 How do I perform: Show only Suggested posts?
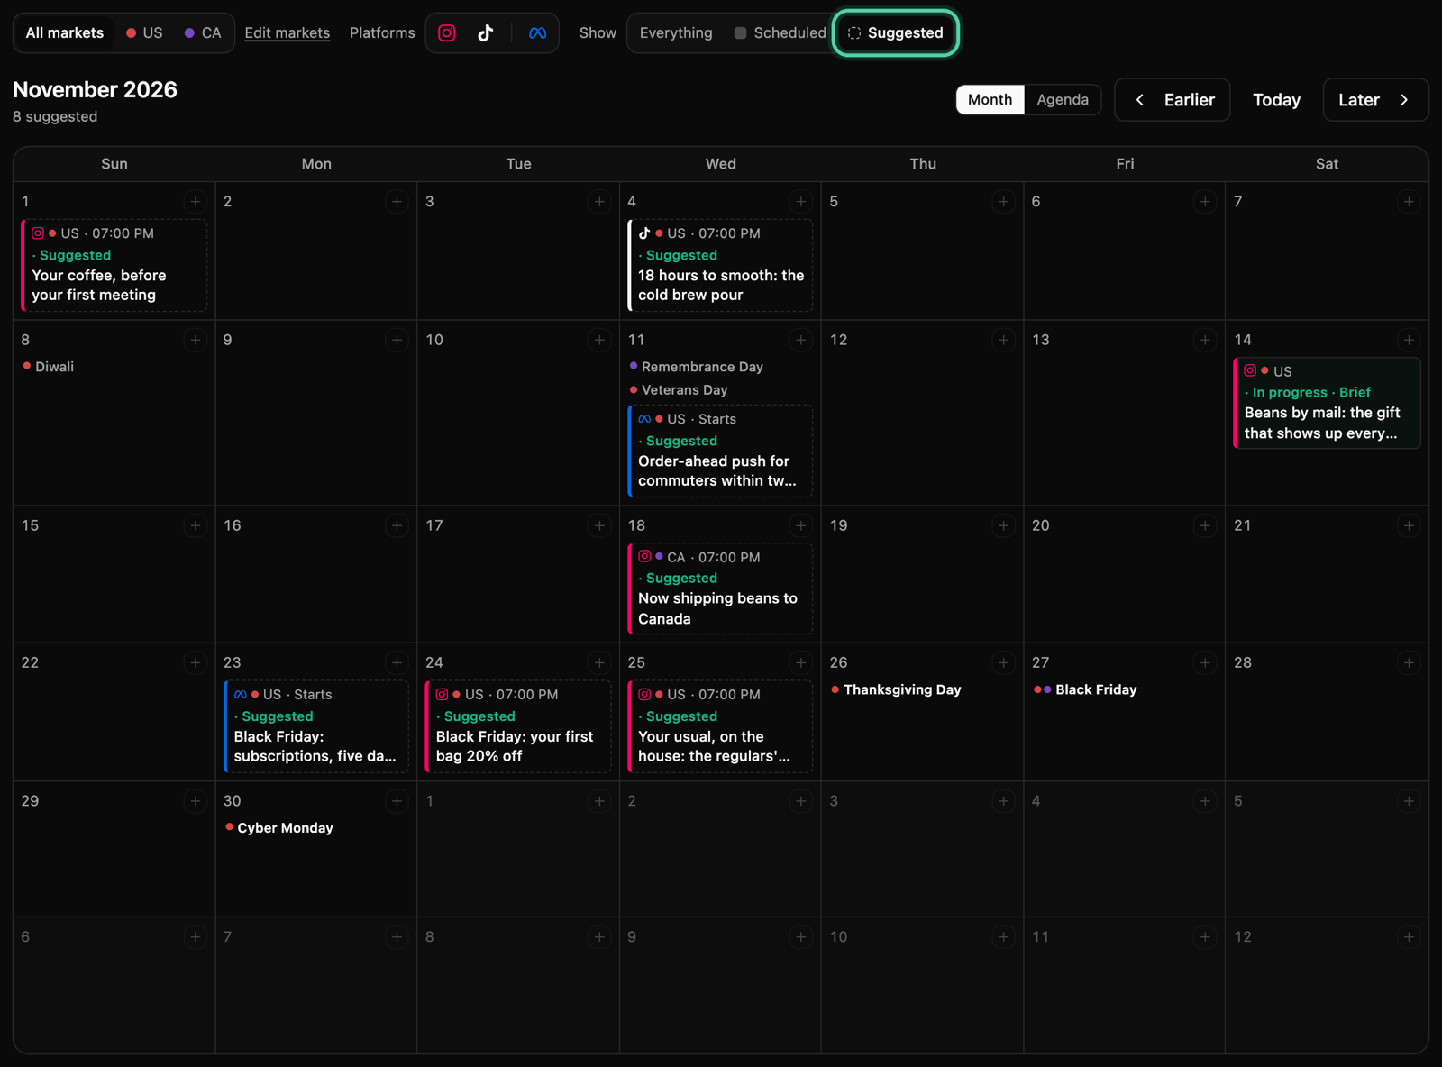tap(895, 33)
